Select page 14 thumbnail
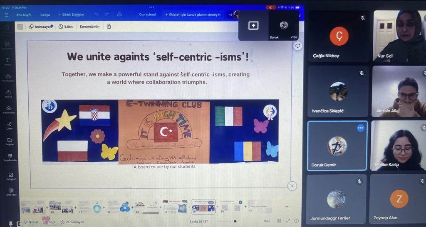 coord(176,207)
